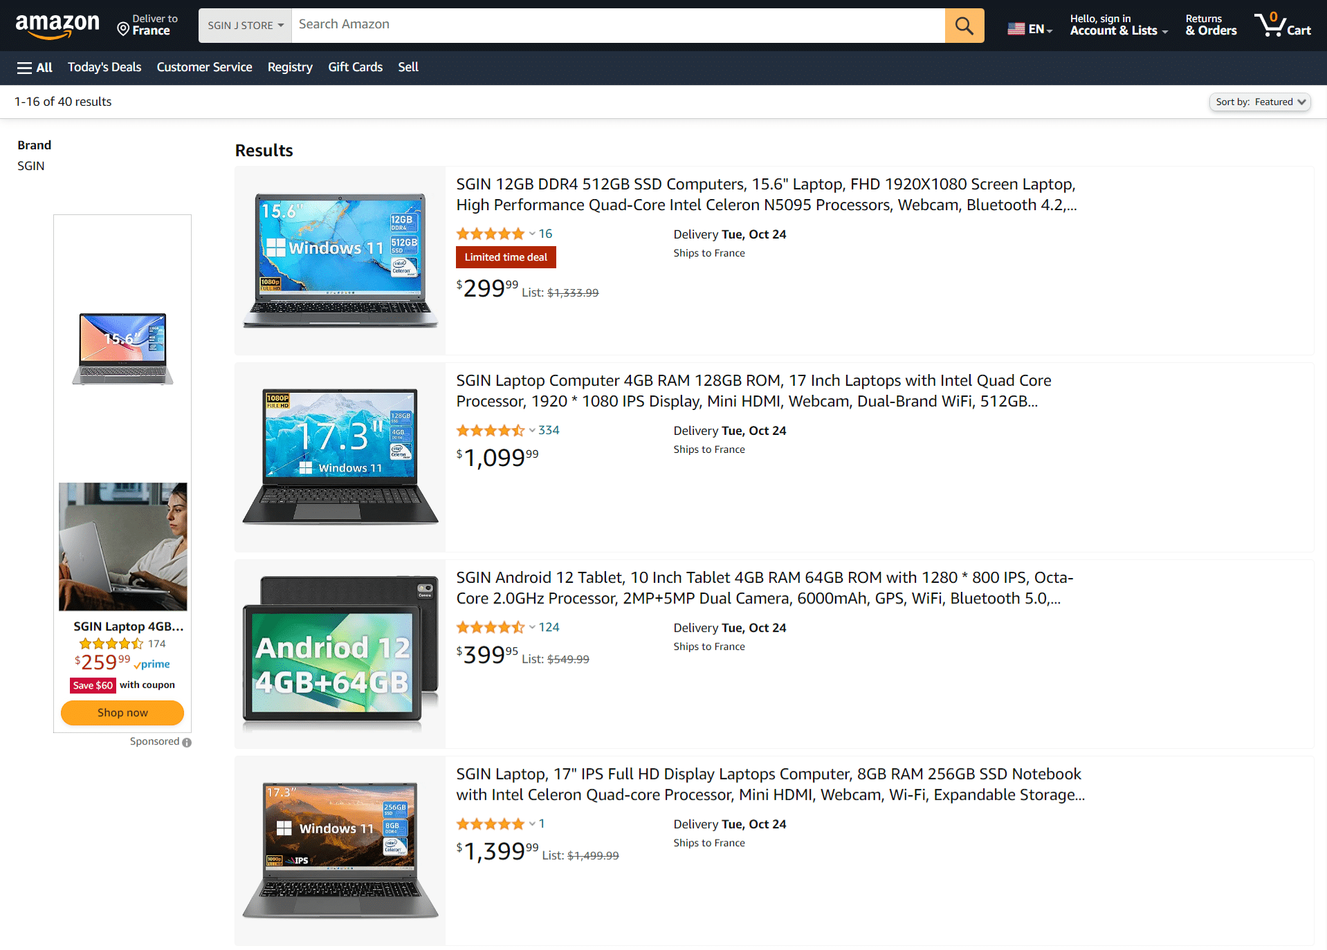Image resolution: width=1327 pixels, height=950 pixels.
Task: Click the Sponsored info icon
Action: click(x=187, y=742)
